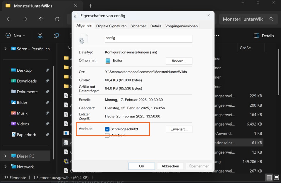Screen dimensions: 281x183
Task: Uncheck the Schreibgeschützt checkbox
Action: (107, 129)
